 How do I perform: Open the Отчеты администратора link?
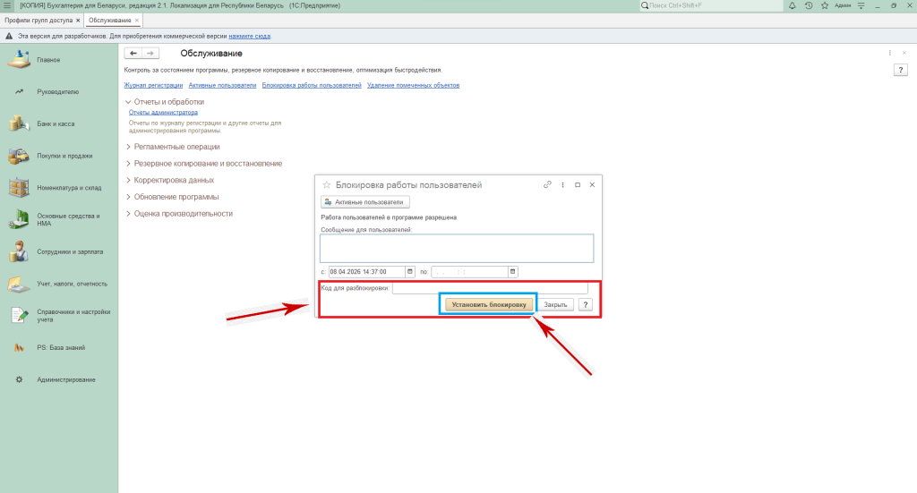(163, 113)
